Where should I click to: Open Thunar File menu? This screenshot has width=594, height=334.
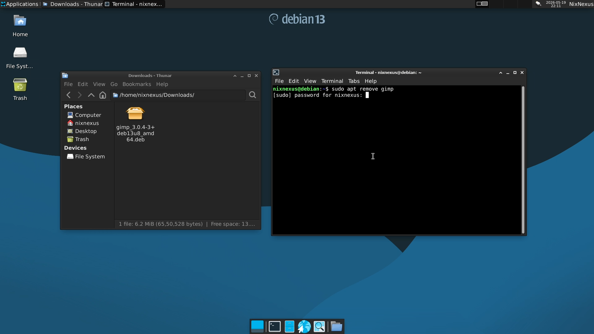(x=68, y=84)
